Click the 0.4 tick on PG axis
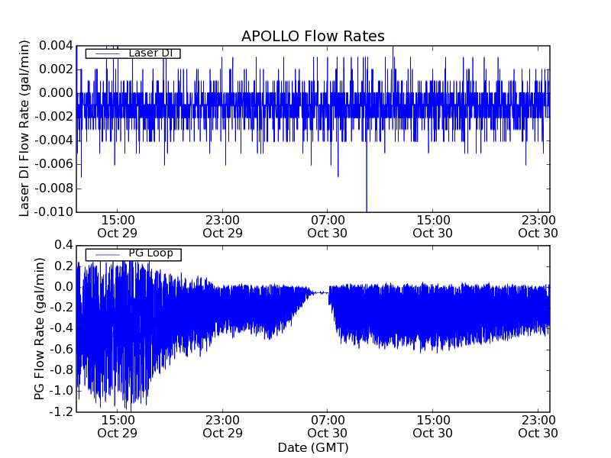 [x=63, y=245]
